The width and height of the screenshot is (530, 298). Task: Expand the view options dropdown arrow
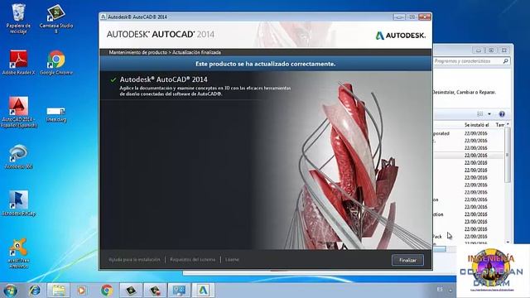click(489, 114)
